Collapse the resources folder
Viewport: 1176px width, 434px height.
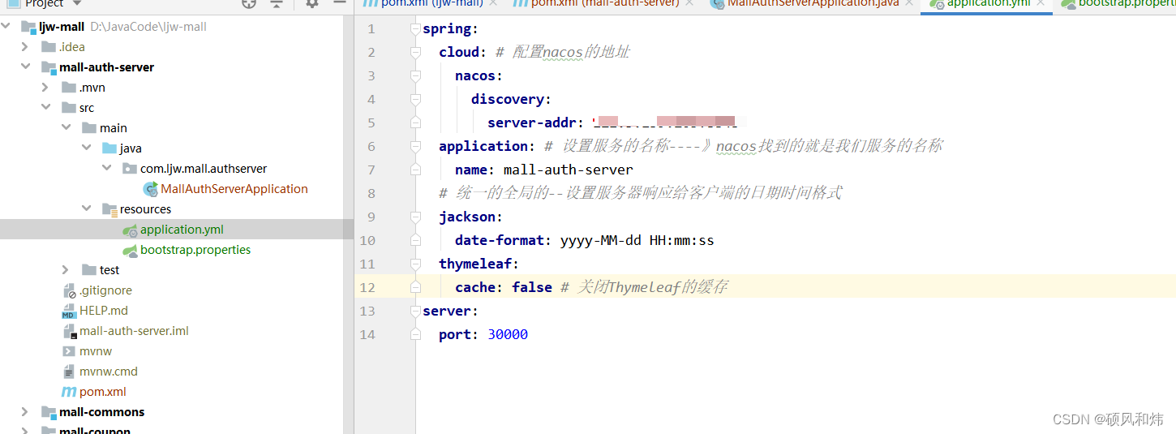pyautogui.click(x=87, y=209)
